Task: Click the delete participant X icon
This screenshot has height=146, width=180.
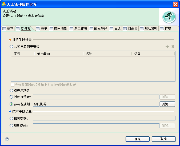Action: coord(173,47)
